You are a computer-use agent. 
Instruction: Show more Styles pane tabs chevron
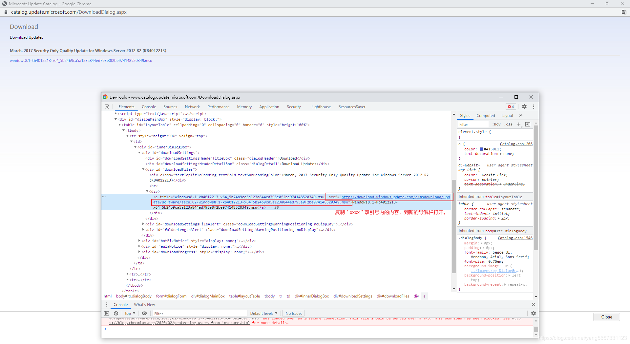[521, 116]
